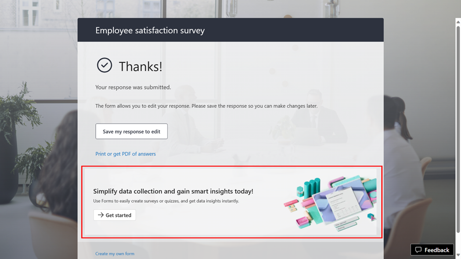Open the Create my own form link
The width and height of the screenshot is (461, 259).
[x=115, y=253]
